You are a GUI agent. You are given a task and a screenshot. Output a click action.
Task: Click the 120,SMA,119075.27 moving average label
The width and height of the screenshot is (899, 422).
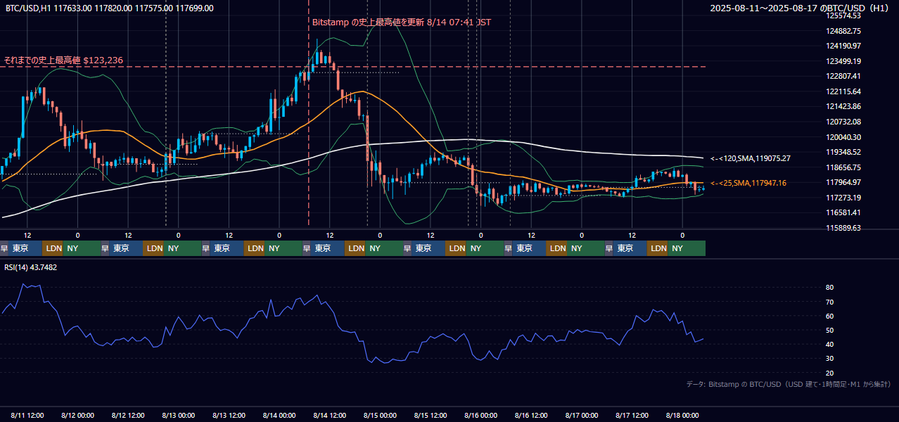click(x=751, y=158)
